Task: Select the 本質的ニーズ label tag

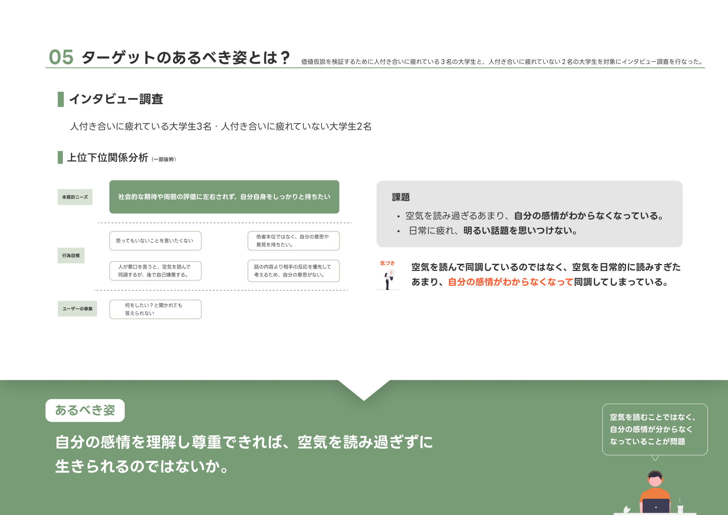Action: pyautogui.click(x=75, y=197)
